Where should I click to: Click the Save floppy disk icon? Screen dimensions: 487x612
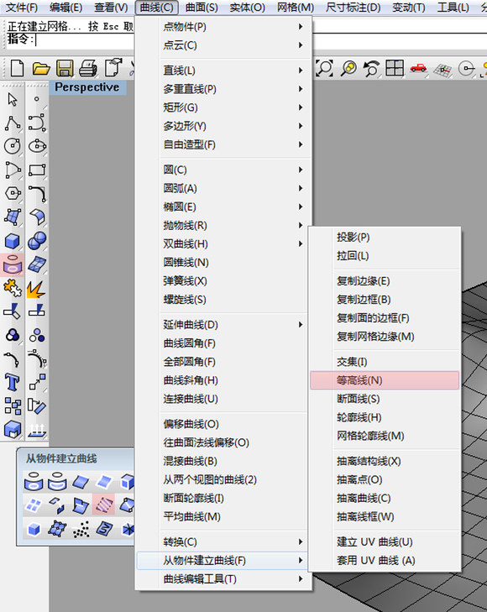pyautogui.click(x=65, y=68)
